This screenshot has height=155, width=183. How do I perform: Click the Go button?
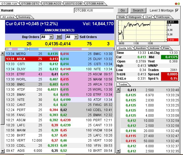pyautogui.click(x=123, y=10)
